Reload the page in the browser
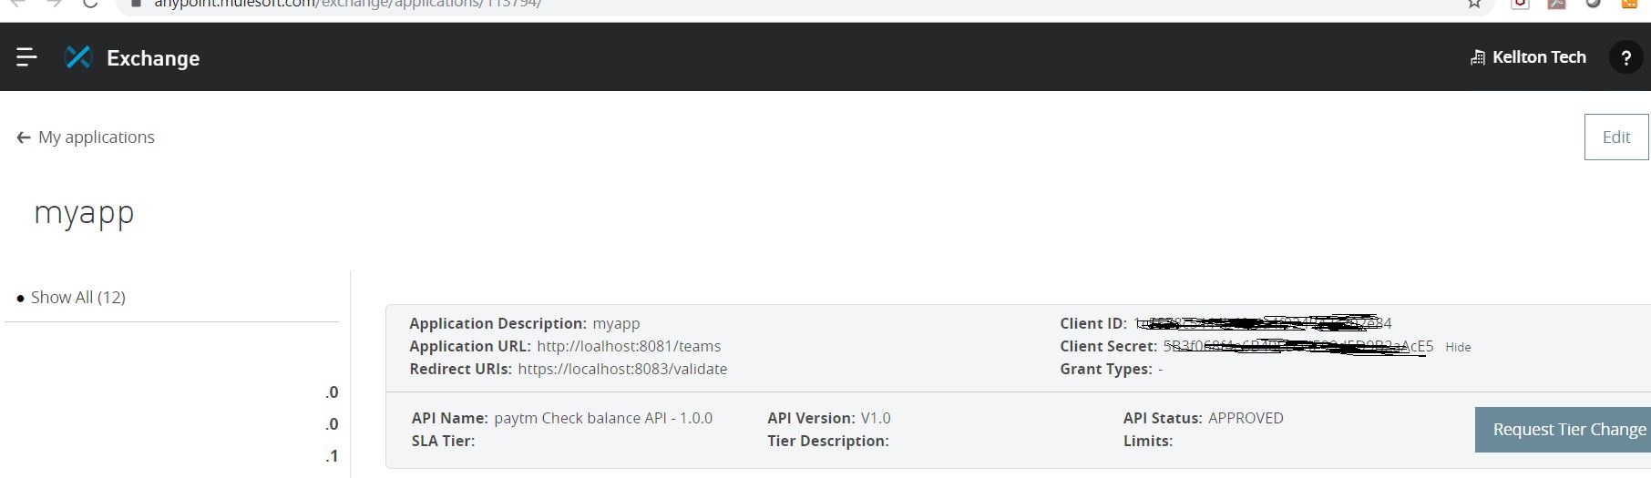Image resolution: width=1651 pixels, height=478 pixels. pyautogui.click(x=89, y=4)
